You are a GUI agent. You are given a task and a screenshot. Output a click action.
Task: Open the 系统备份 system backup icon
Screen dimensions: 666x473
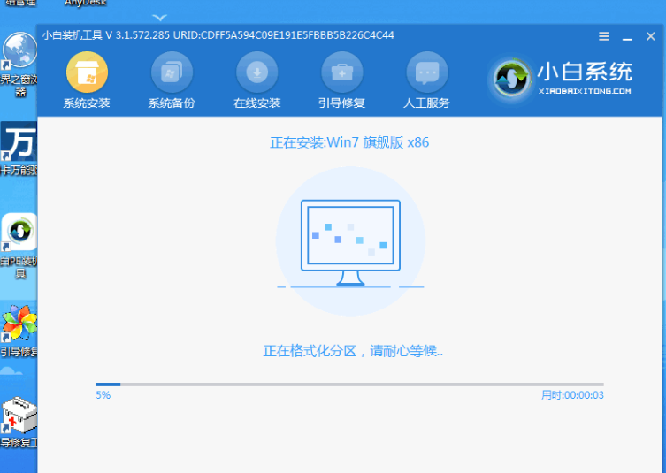tap(172, 72)
